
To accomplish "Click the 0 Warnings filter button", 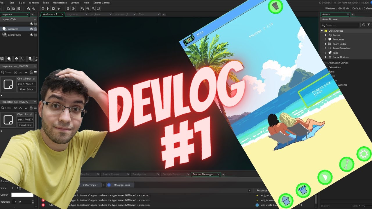I will (x=89, y=185).
